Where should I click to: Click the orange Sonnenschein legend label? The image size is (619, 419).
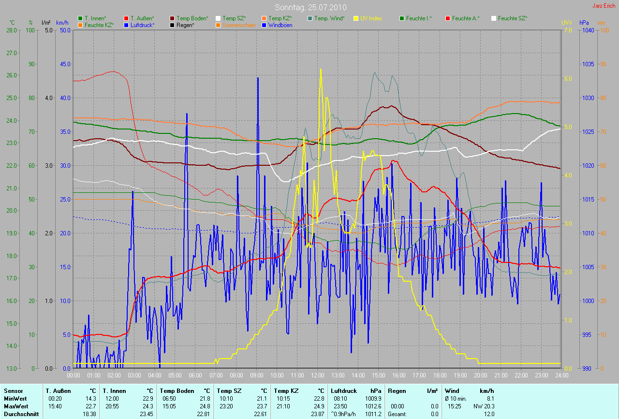pyautogui.click(x=239, y=25)
